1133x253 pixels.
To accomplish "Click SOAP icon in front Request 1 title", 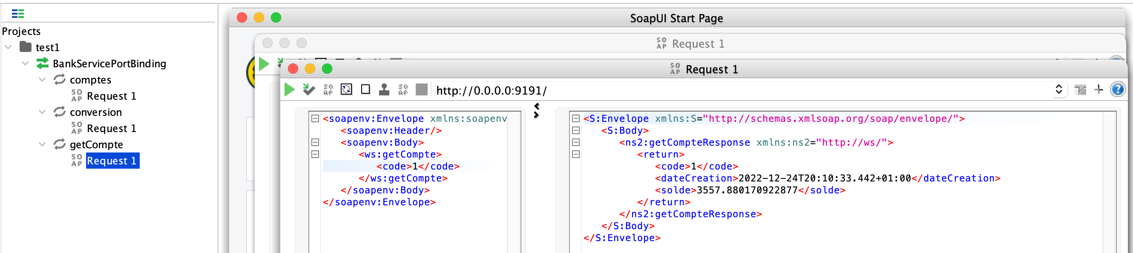I will click(675, 69).
